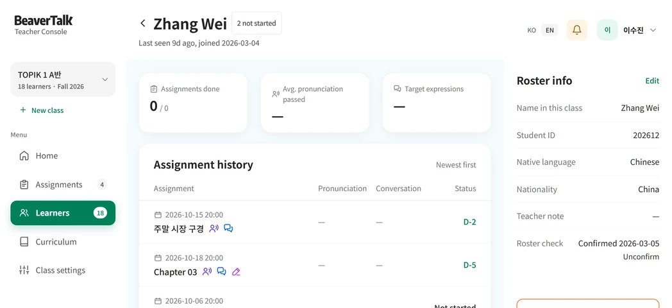Click the Pronunciation column header
Image resolution: width=672 pixels, height=308 pixels.
[x=342, y=188]
